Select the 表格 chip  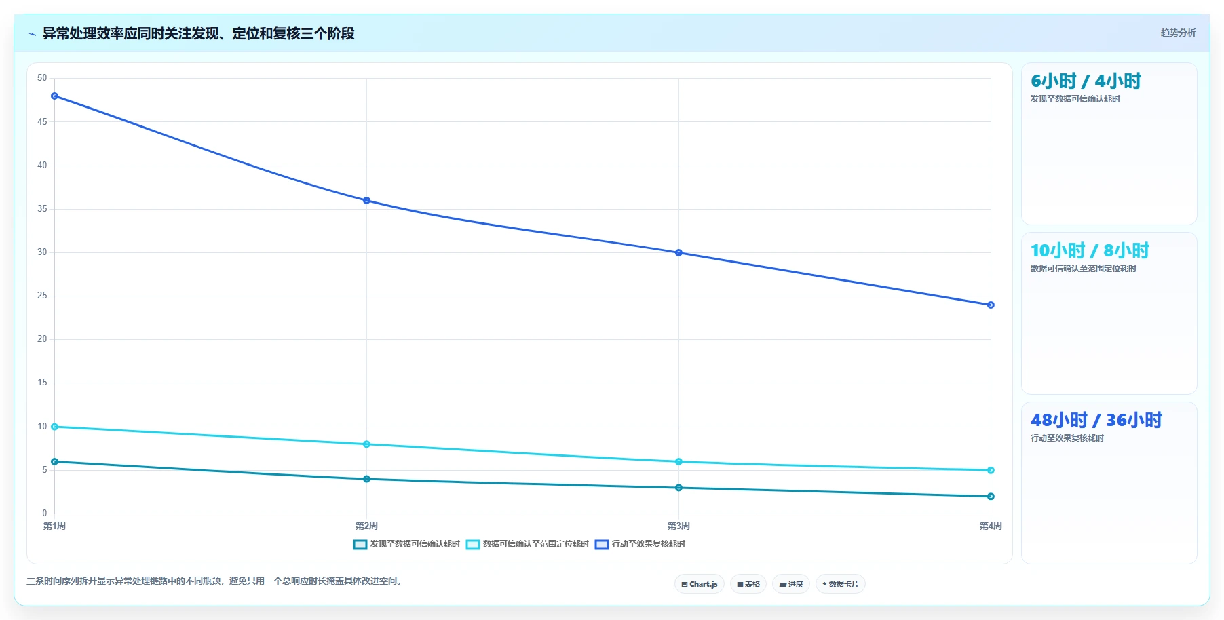pyautogui.click(x=748, y=584)
